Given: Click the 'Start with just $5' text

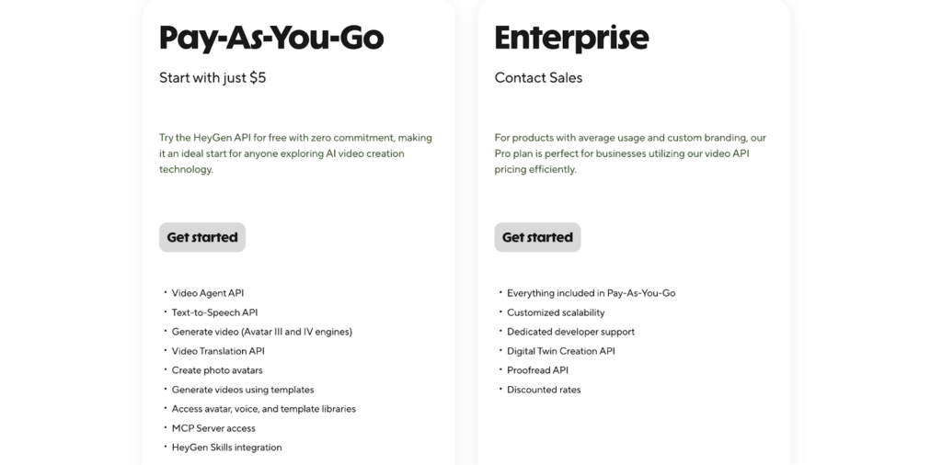Looking at the screenshot, I should (213, 78).
